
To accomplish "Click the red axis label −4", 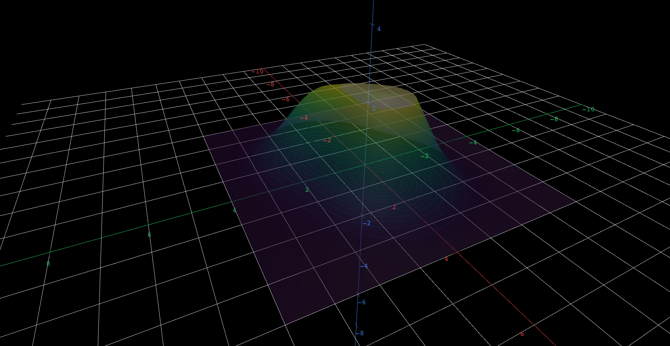I will 304,118.
